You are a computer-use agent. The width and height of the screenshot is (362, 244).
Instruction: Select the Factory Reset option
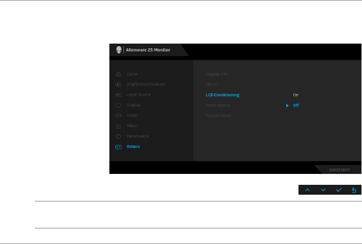(218, 116)
